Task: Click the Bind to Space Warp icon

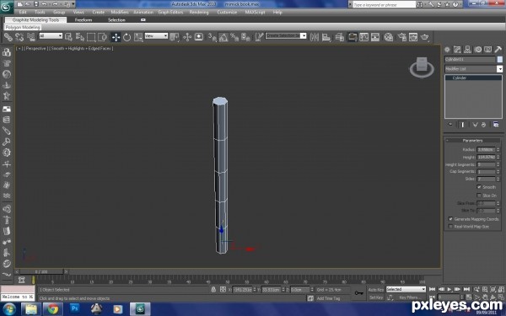Action: point(30,37)
